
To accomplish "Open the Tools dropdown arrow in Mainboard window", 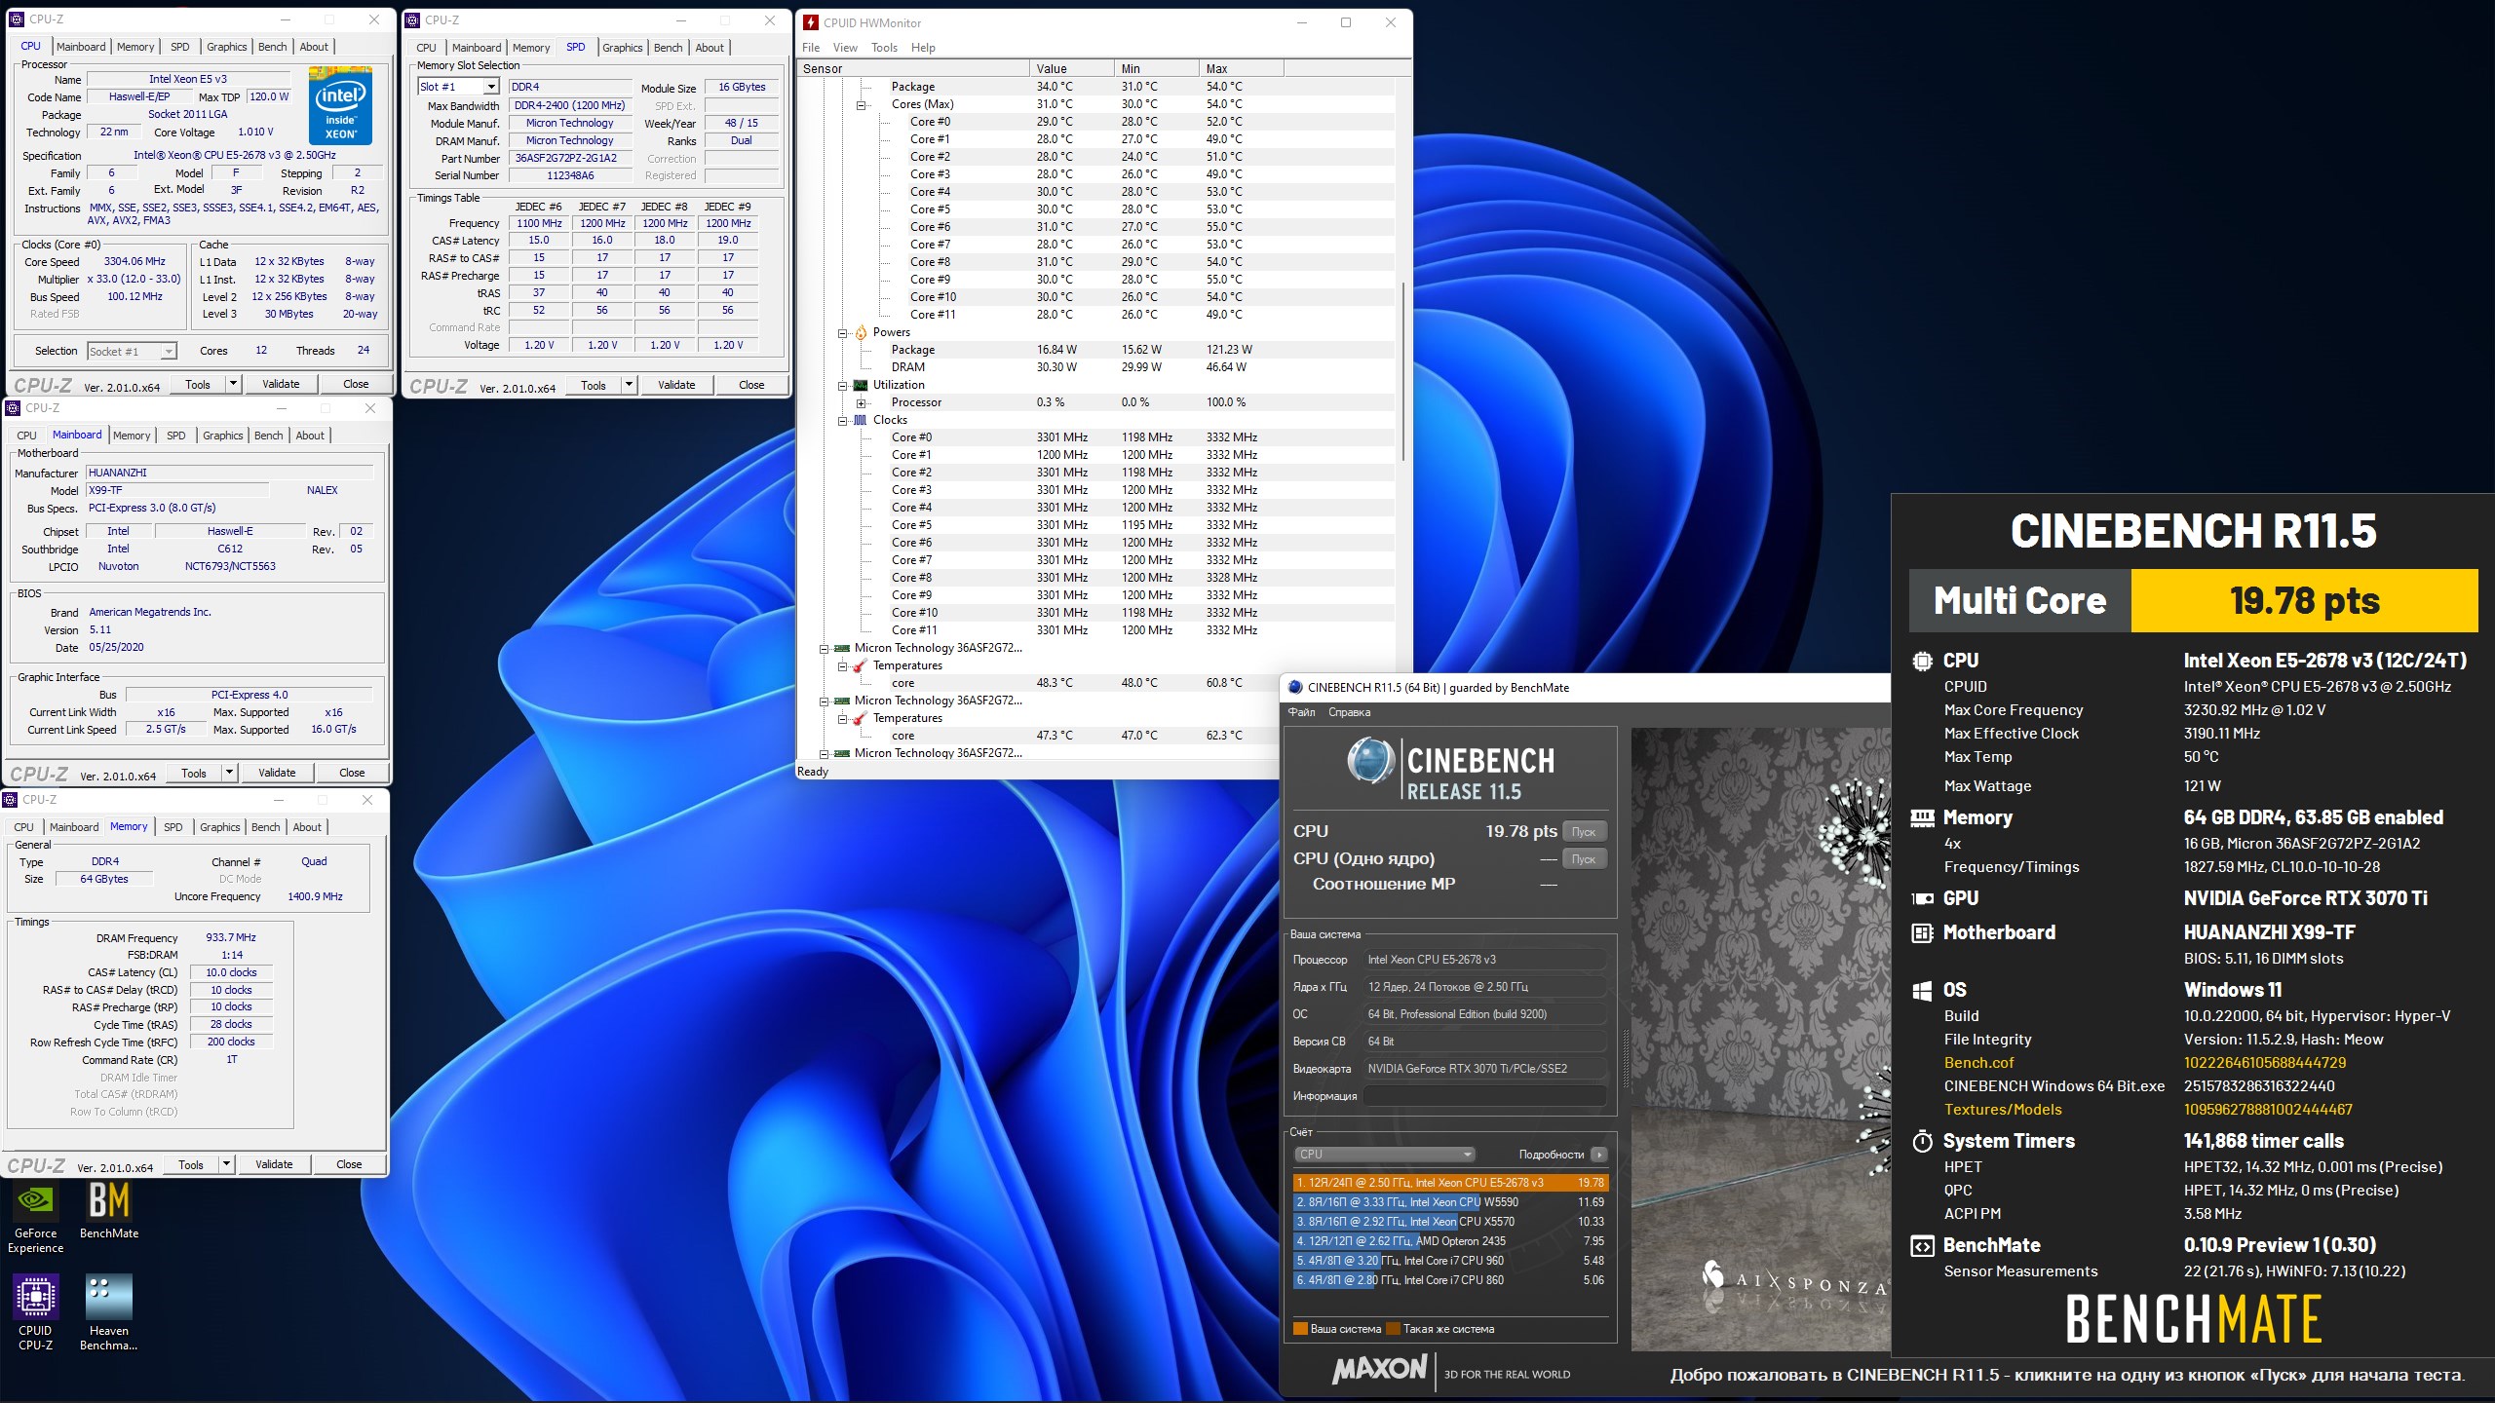I will [229, 773].
